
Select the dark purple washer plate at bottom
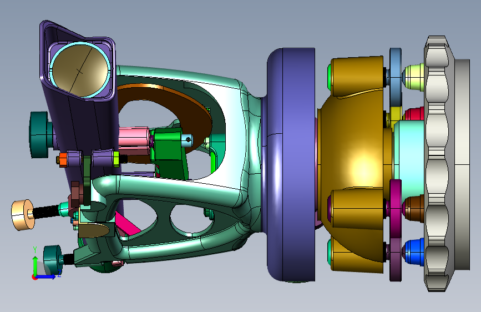396,259
